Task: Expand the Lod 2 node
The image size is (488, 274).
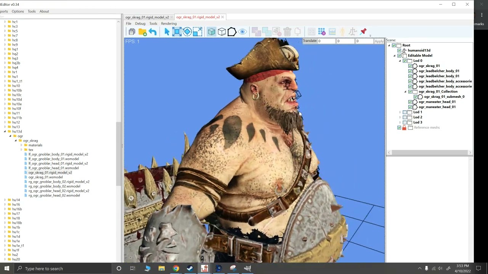Action: (x=400, y=117)
